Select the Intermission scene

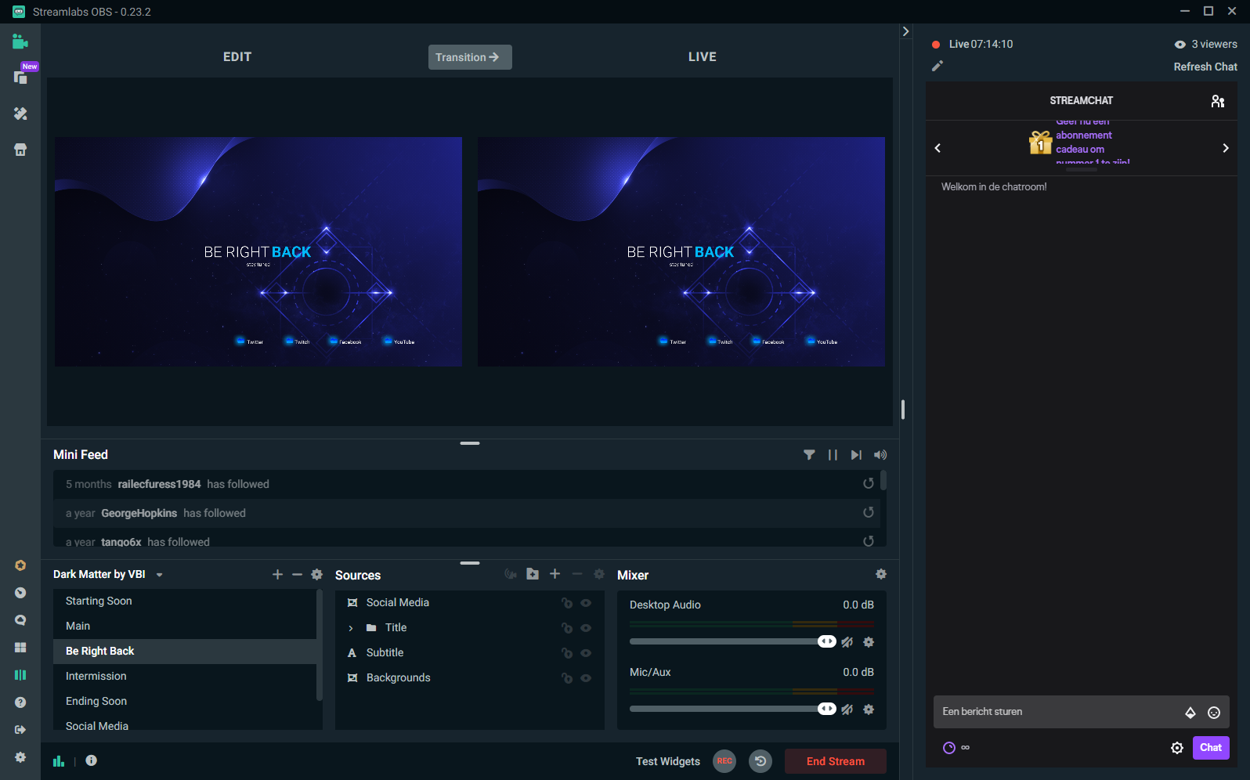[x=96, y=676]
